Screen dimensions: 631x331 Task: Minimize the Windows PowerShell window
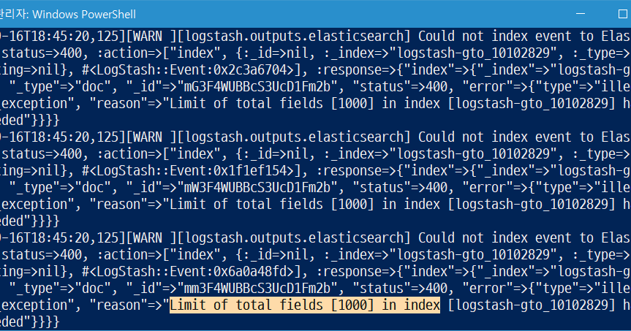[x=581, y=14]
